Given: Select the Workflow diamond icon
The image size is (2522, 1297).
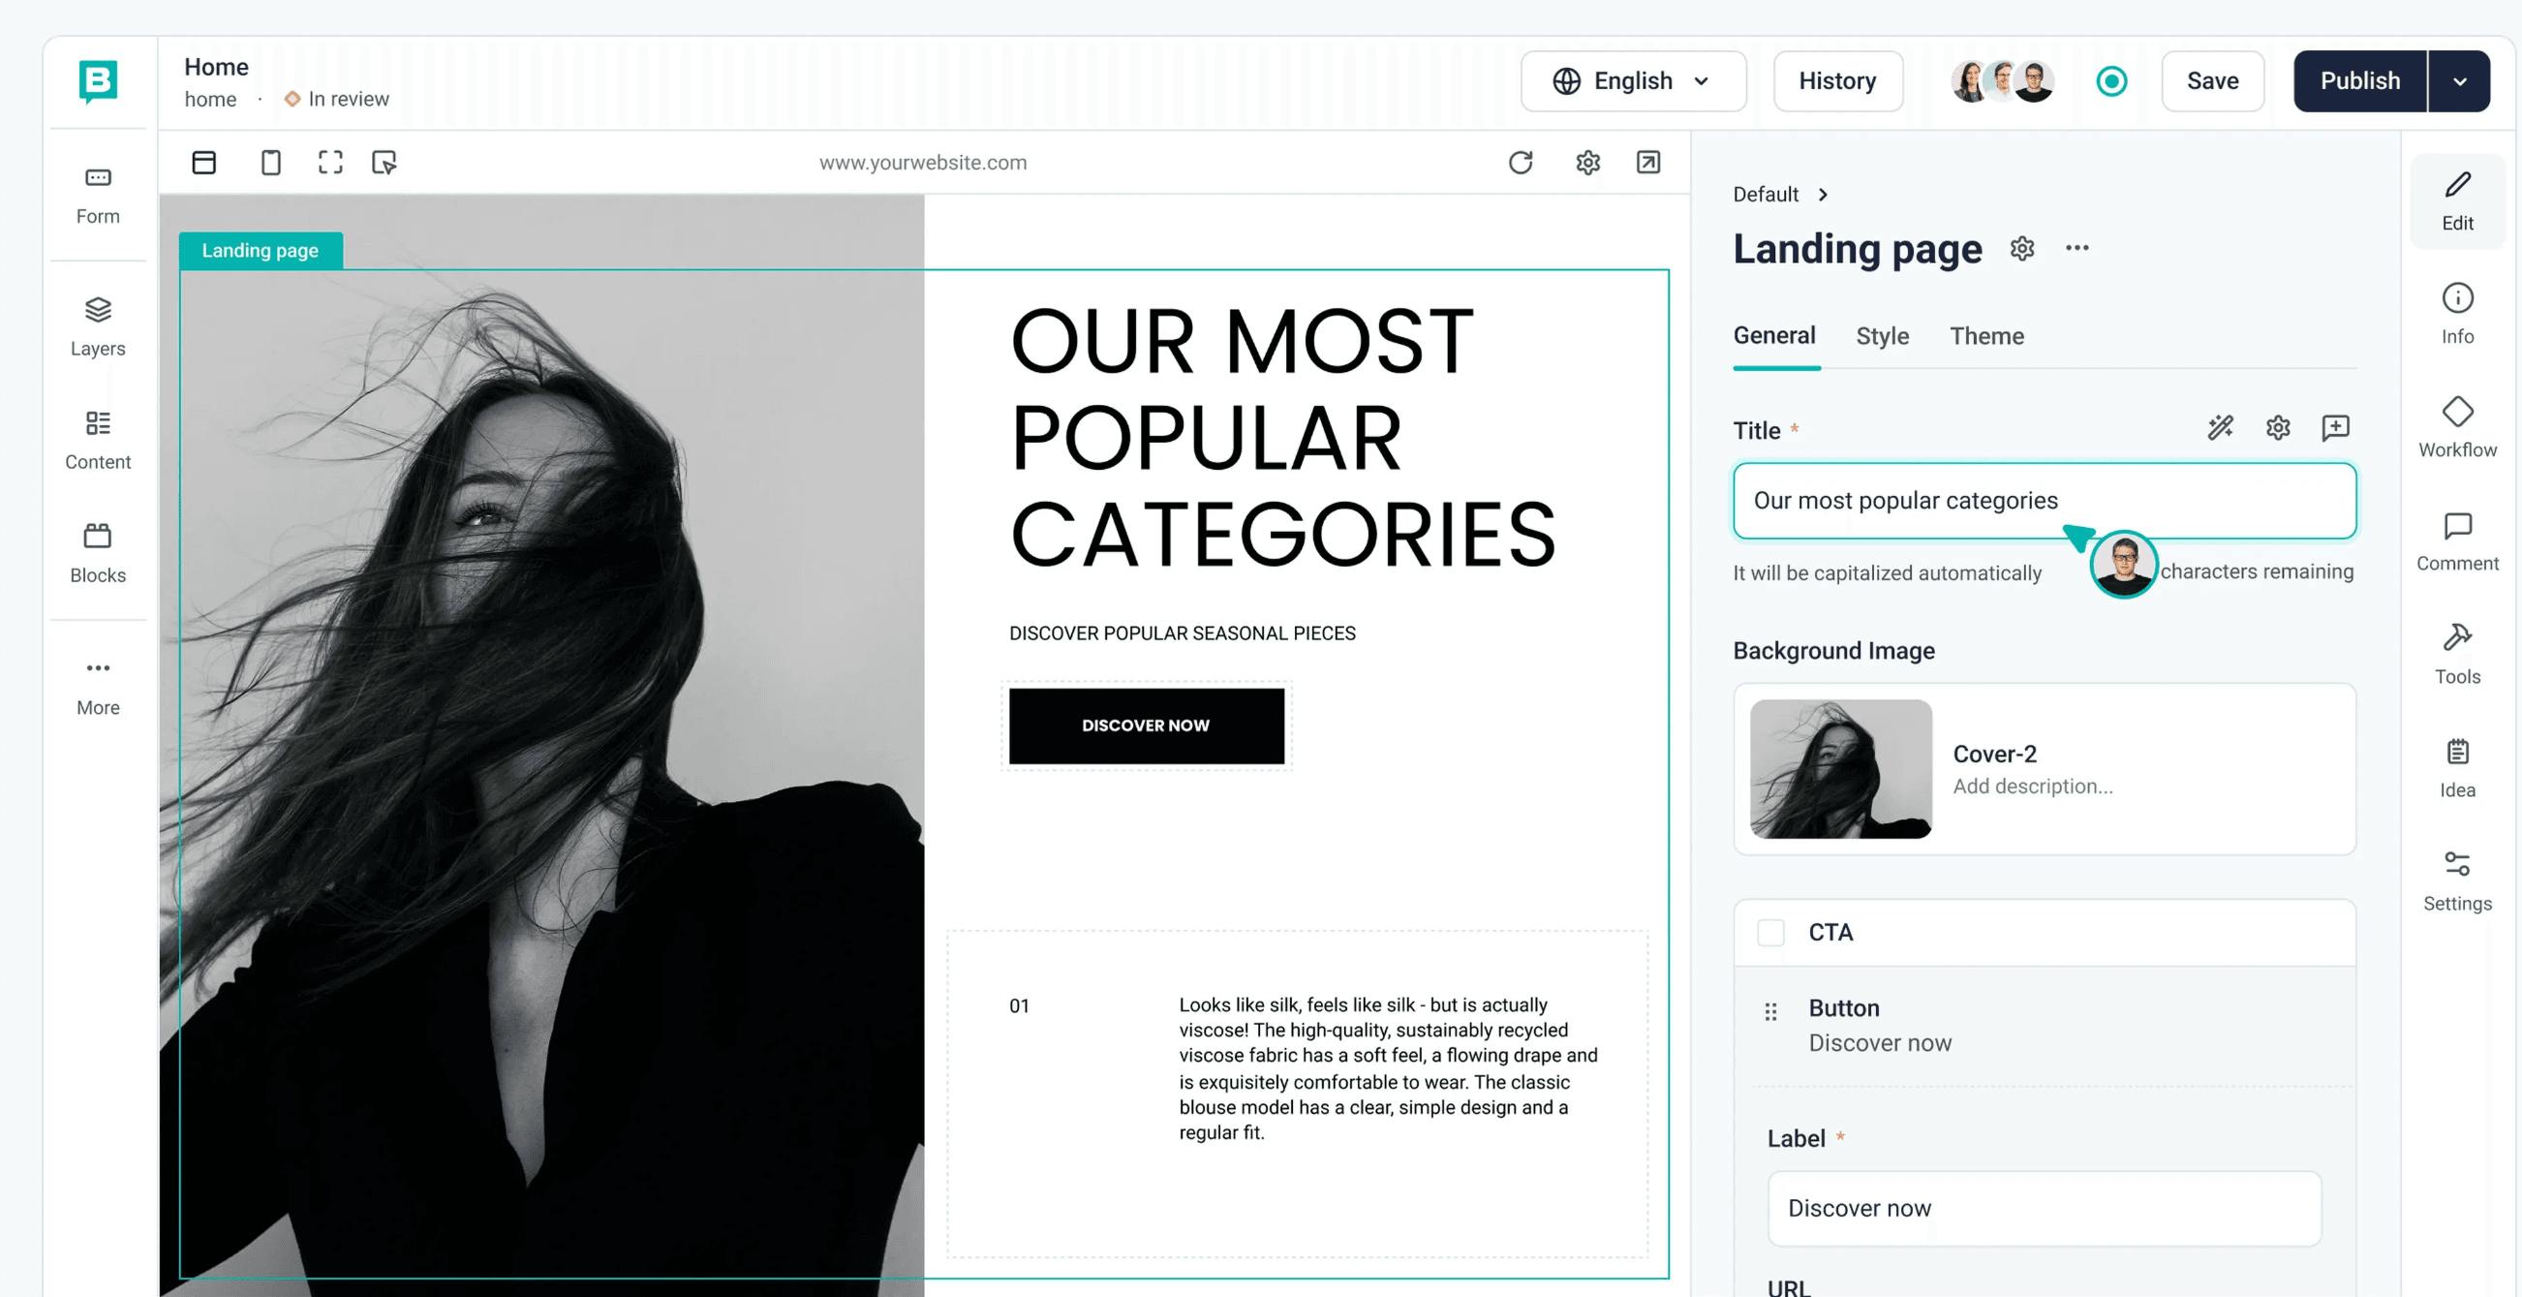Looking at the screenshot, I should click(x=2457, y=411).
